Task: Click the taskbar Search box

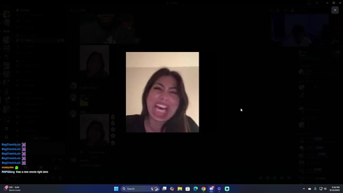Action: [140, 189]
